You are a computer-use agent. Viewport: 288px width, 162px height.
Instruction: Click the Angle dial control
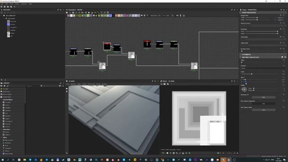[x=244, y=89]
